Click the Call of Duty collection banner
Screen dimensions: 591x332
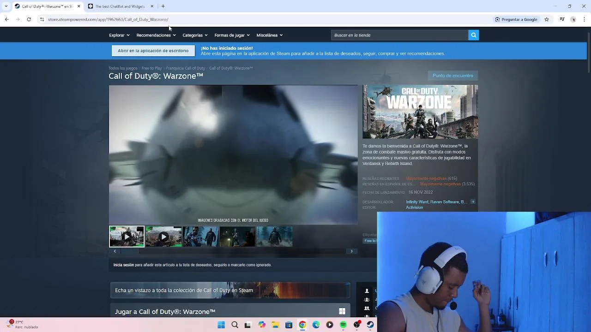(230, 290)
